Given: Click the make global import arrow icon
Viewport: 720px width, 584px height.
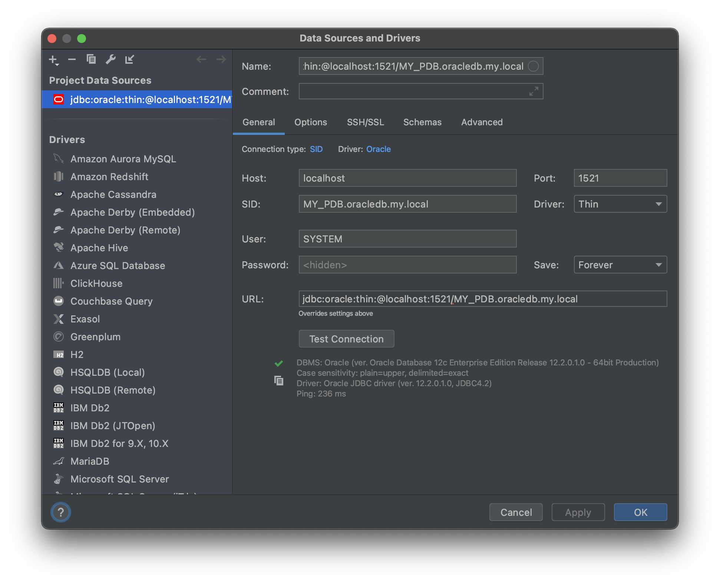Looking at the screenshot, I should (x=129, y=59).
